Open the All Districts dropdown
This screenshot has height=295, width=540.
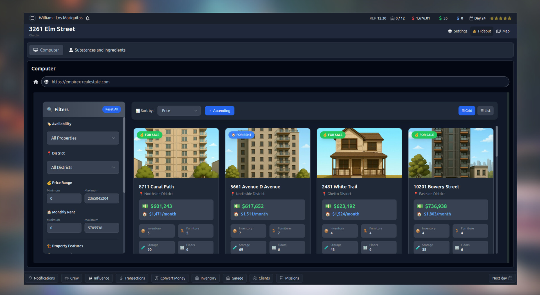pos(83,167)
